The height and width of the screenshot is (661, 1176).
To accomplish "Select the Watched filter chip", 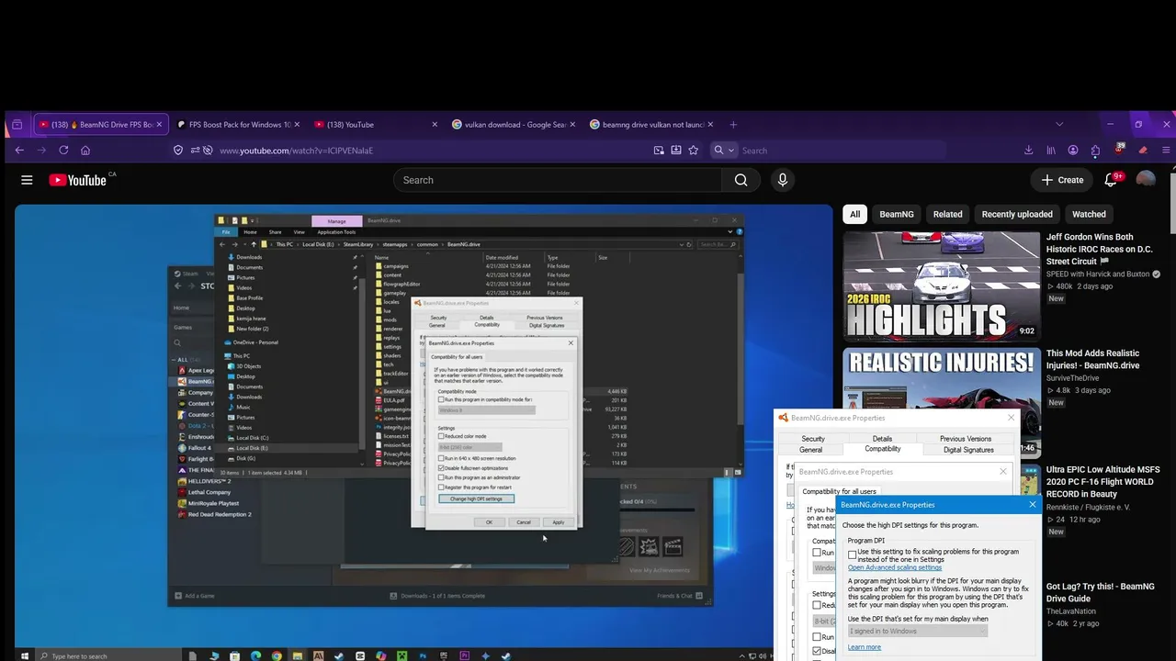I will pyautogui.click(x=1089, y=215).
